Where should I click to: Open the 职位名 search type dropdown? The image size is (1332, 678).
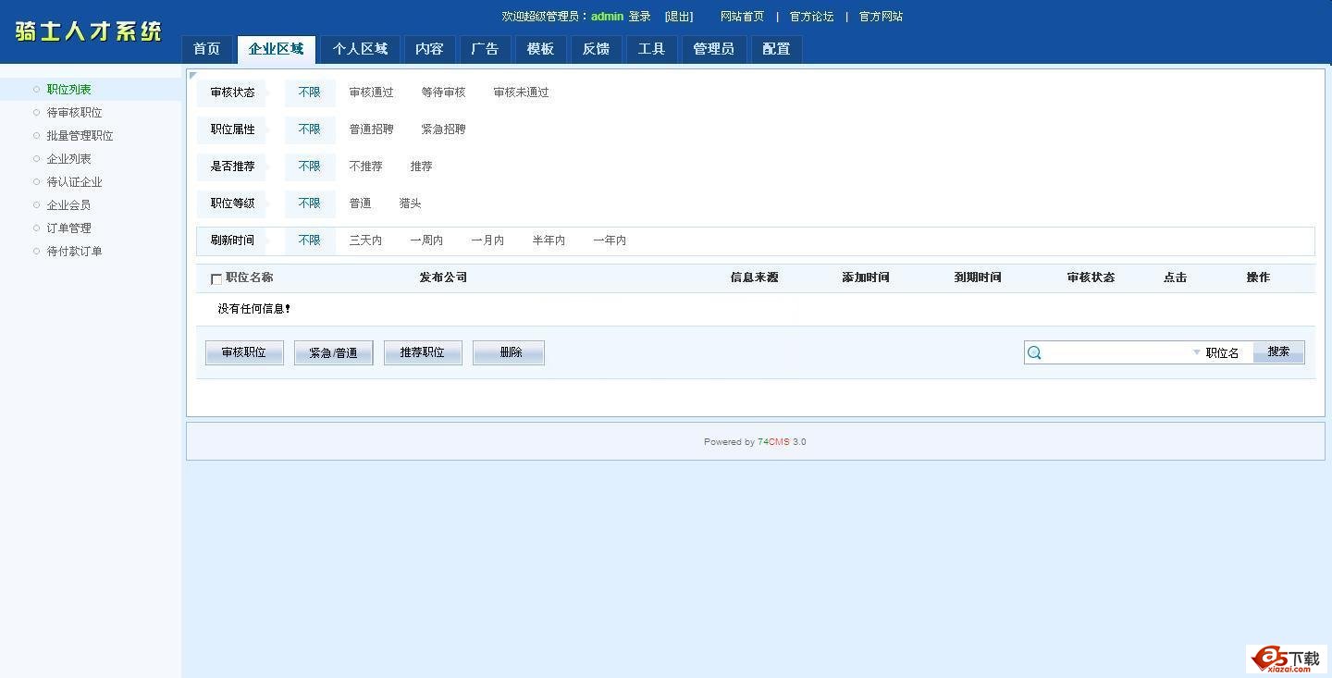click(1215, 352)
